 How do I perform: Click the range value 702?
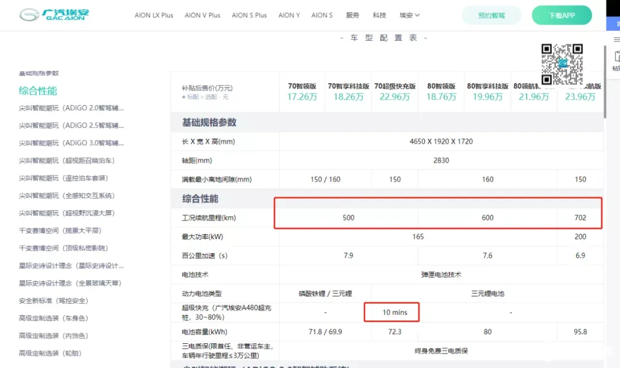(580, 218)
